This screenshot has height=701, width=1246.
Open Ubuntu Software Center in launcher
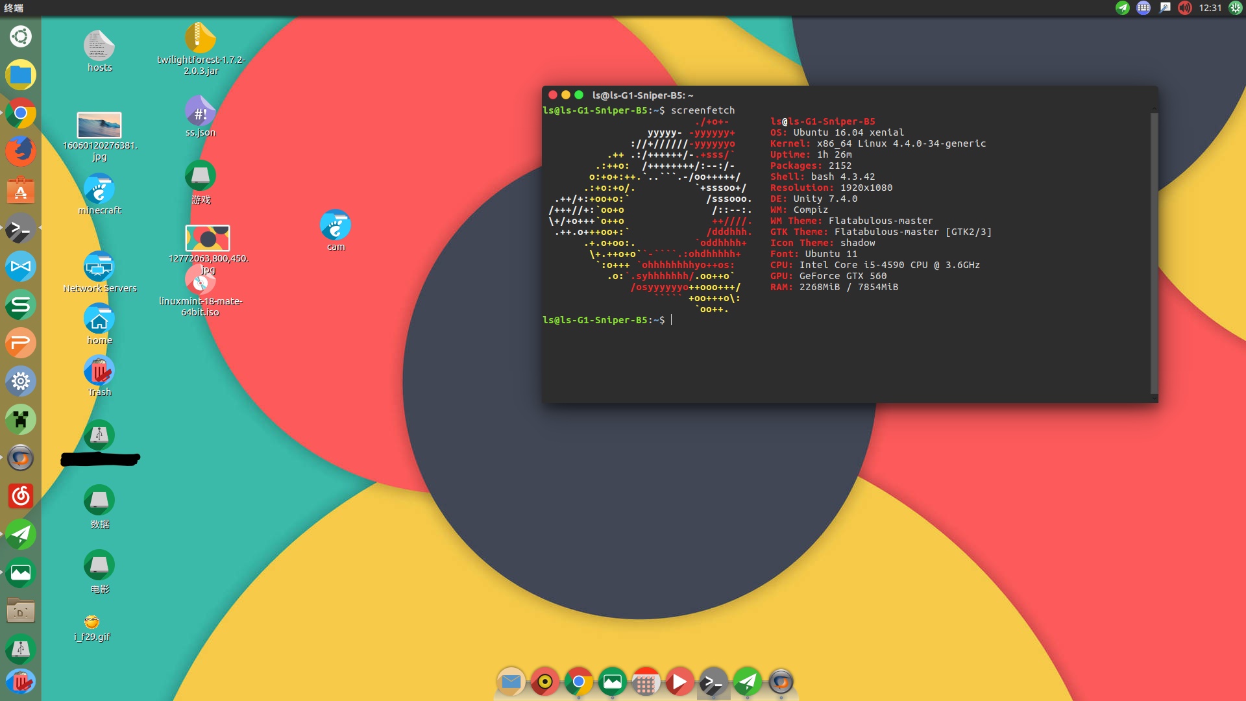21,191
